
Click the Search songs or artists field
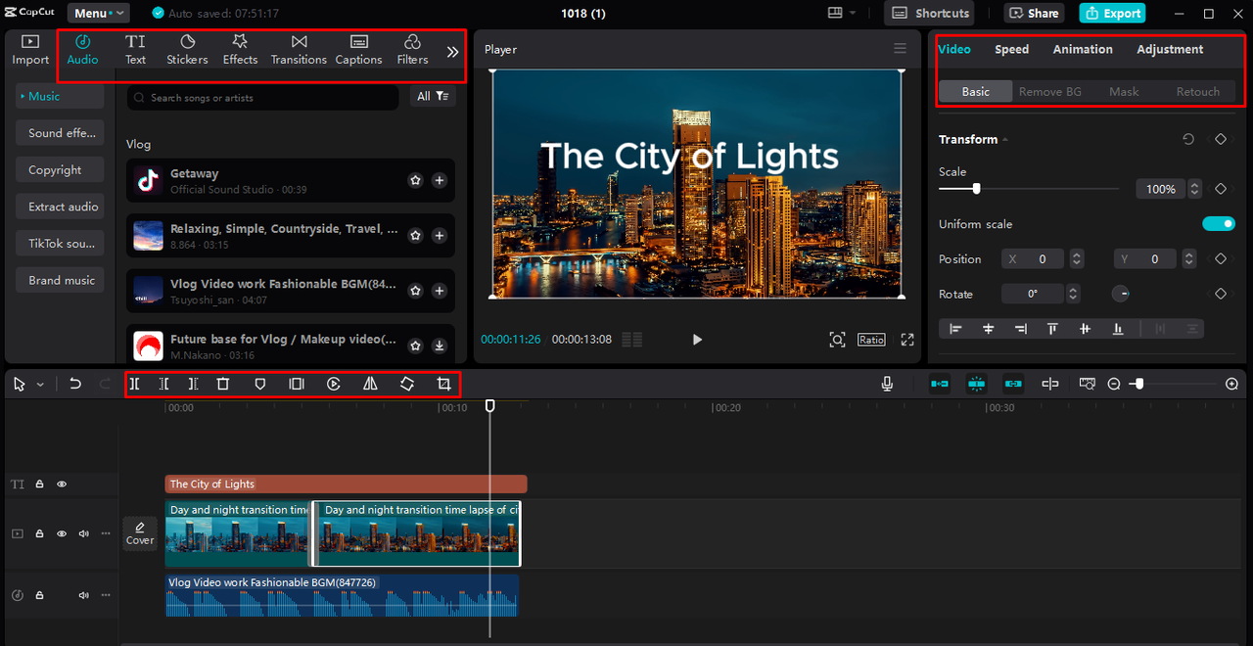click(x=262, y=98)
